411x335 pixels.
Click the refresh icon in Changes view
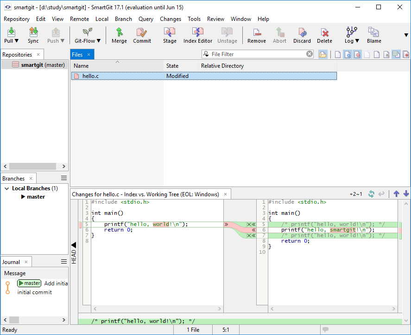tap(371, 194)
